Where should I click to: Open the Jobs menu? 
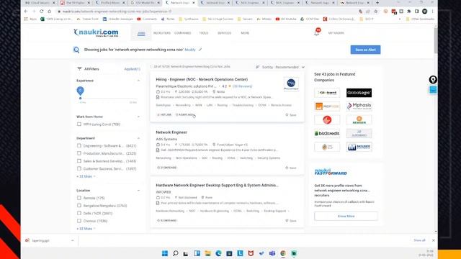click(x=141, y=33)
